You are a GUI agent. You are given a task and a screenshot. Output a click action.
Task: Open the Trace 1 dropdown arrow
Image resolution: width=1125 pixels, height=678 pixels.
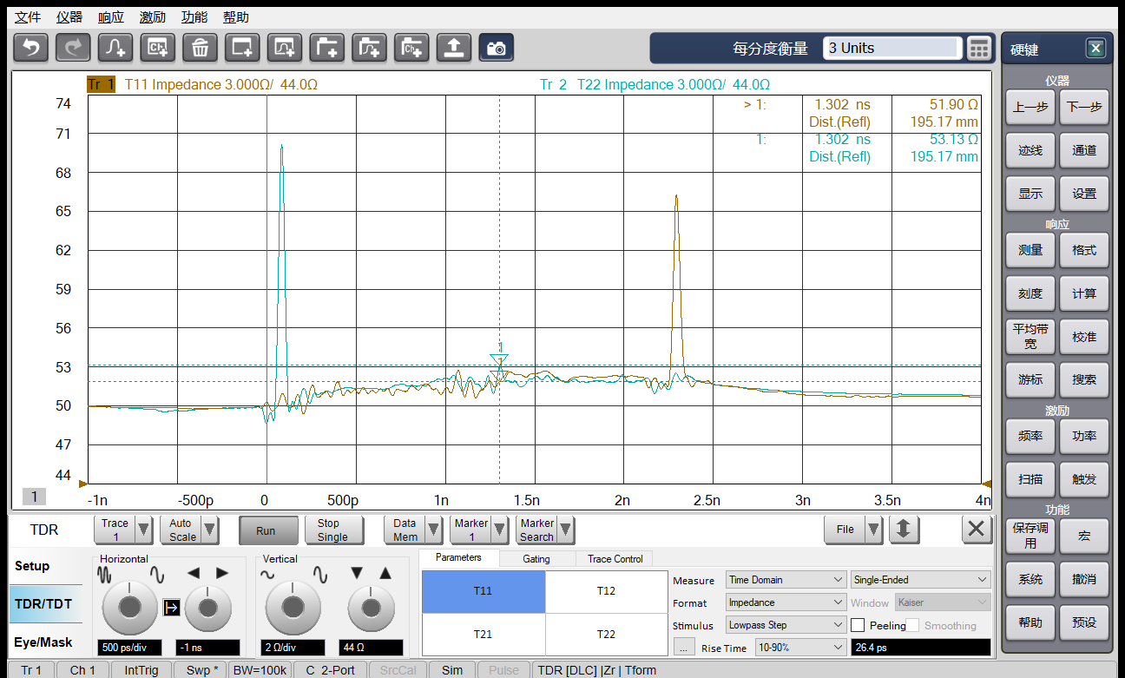pyautogui.click(x=144, y=530)
